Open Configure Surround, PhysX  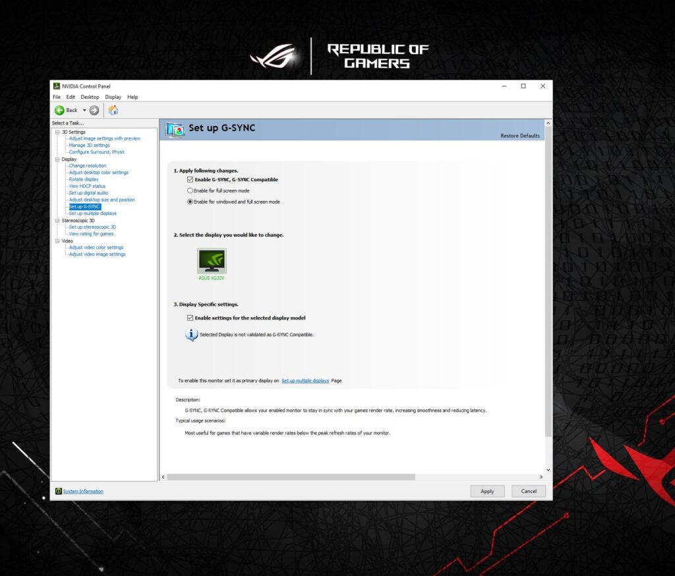pos(97,152)
